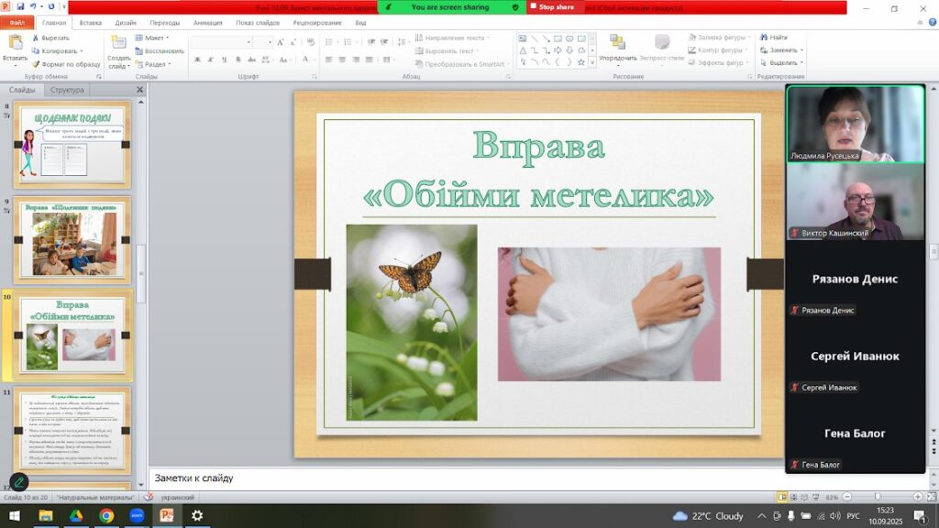Screen dimensions: 939x528
Task: Switch to the Структура pane tab
Action: pos(67,90)
